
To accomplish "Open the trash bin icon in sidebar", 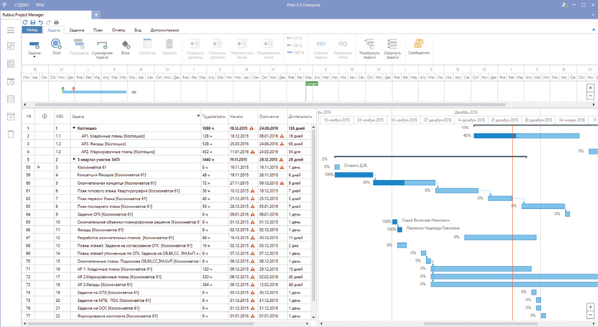I will (x=11, y=134).
